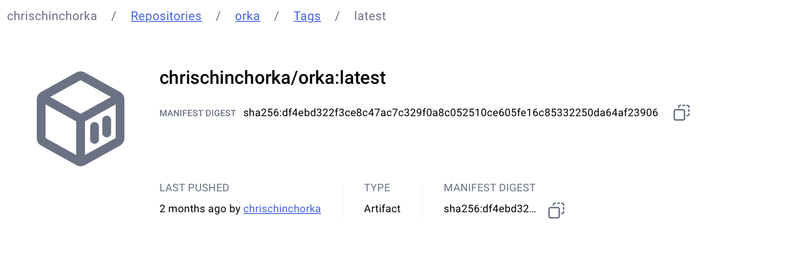This screenshot has width=806, height=276.
Task: Open the orka repository from the breadcrumb
Action: click(x=247, y=16)
